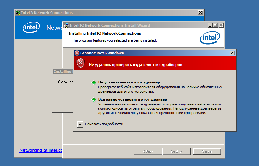Choose "Все равно установить этот драйвер" option
Image resolution: width=259 pixels, height=166 pixels.
[161, 106]
